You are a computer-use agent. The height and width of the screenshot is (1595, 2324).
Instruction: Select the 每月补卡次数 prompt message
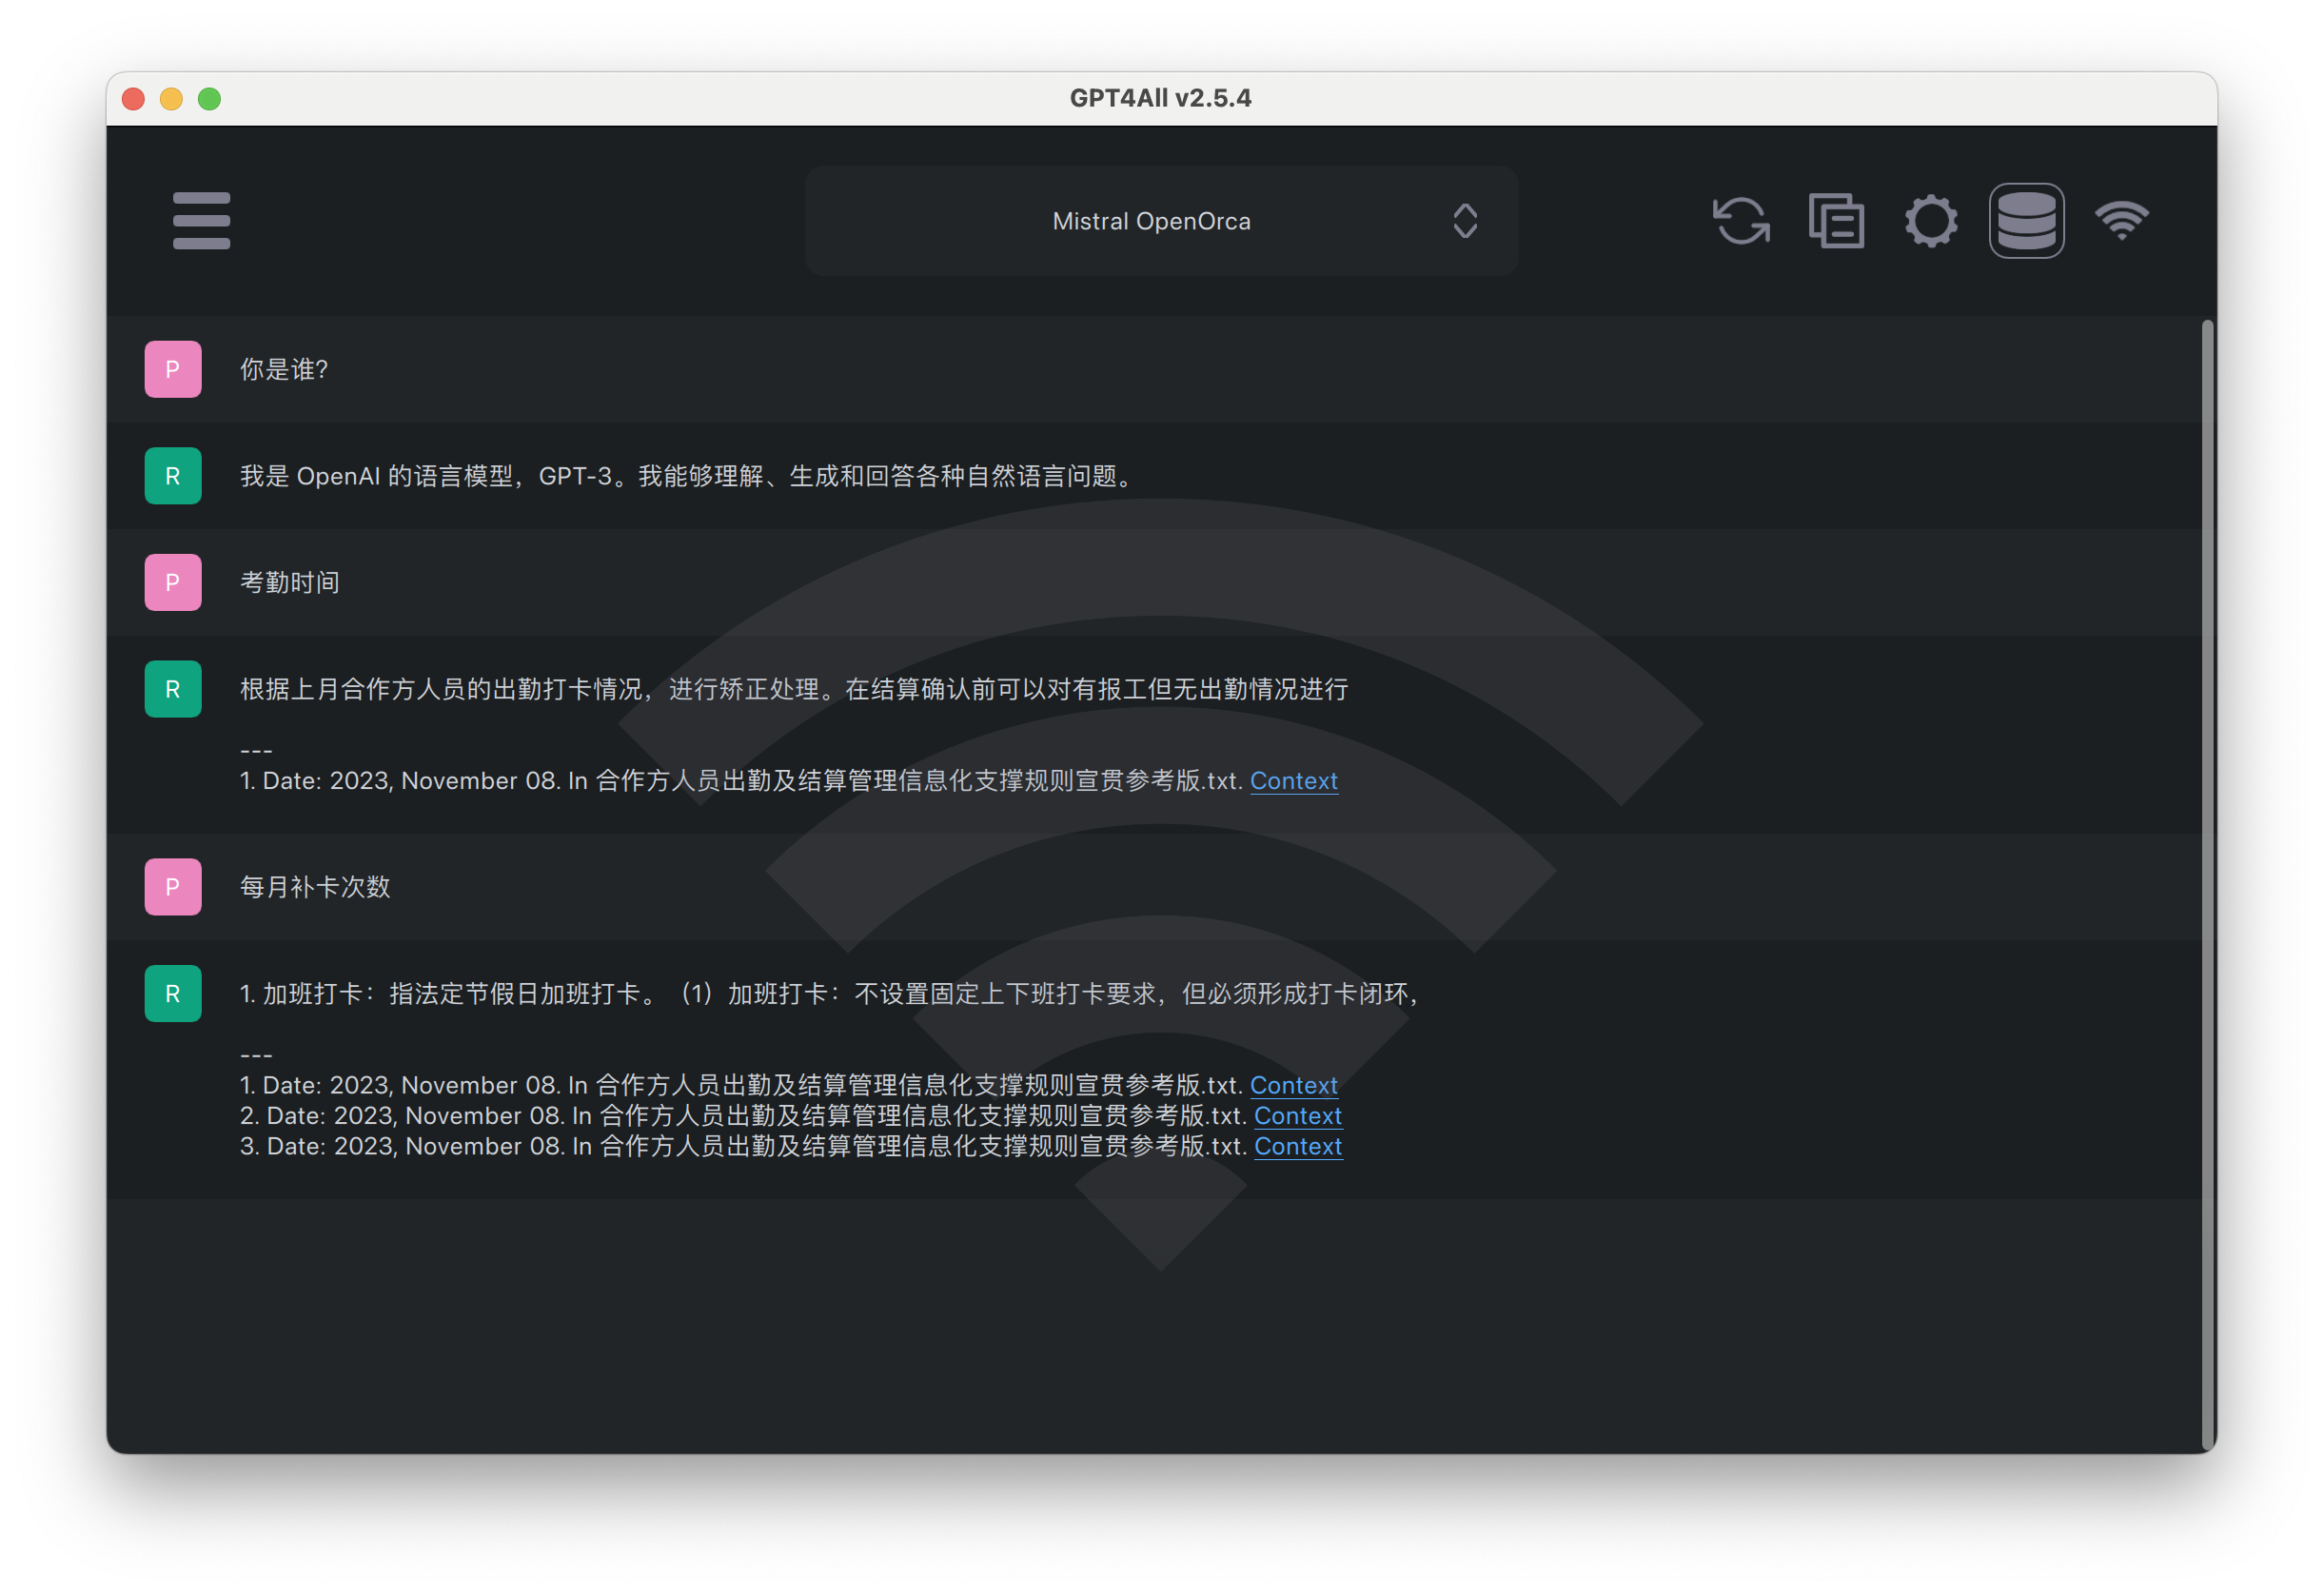pos(315,887)
